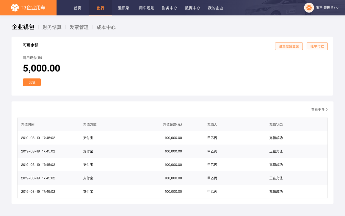
Task: Click the first row's 甲乙丙 cell
Action: click(212, 138)
